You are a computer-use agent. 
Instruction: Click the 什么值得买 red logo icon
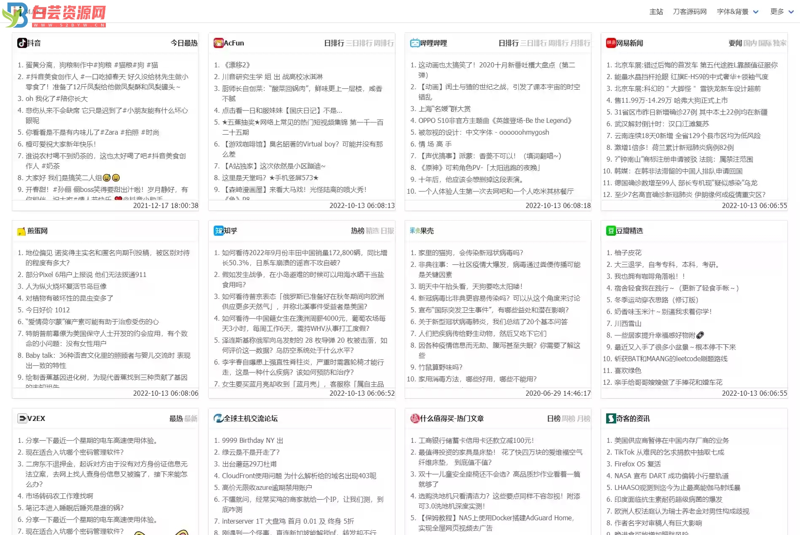(415, 418)
